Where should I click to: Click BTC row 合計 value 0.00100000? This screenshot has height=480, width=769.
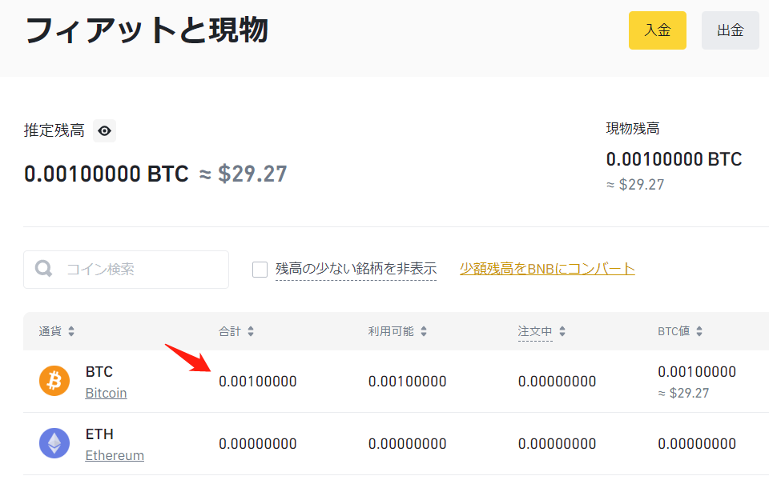[258, 382]
